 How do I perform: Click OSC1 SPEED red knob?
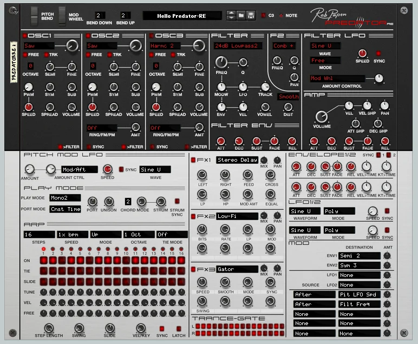(x=29, y=107)
